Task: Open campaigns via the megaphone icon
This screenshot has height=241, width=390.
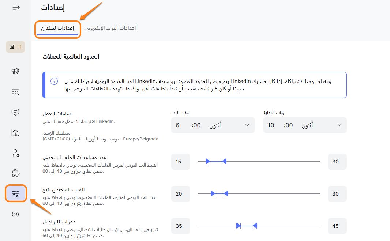Action: tap(15, 71)
